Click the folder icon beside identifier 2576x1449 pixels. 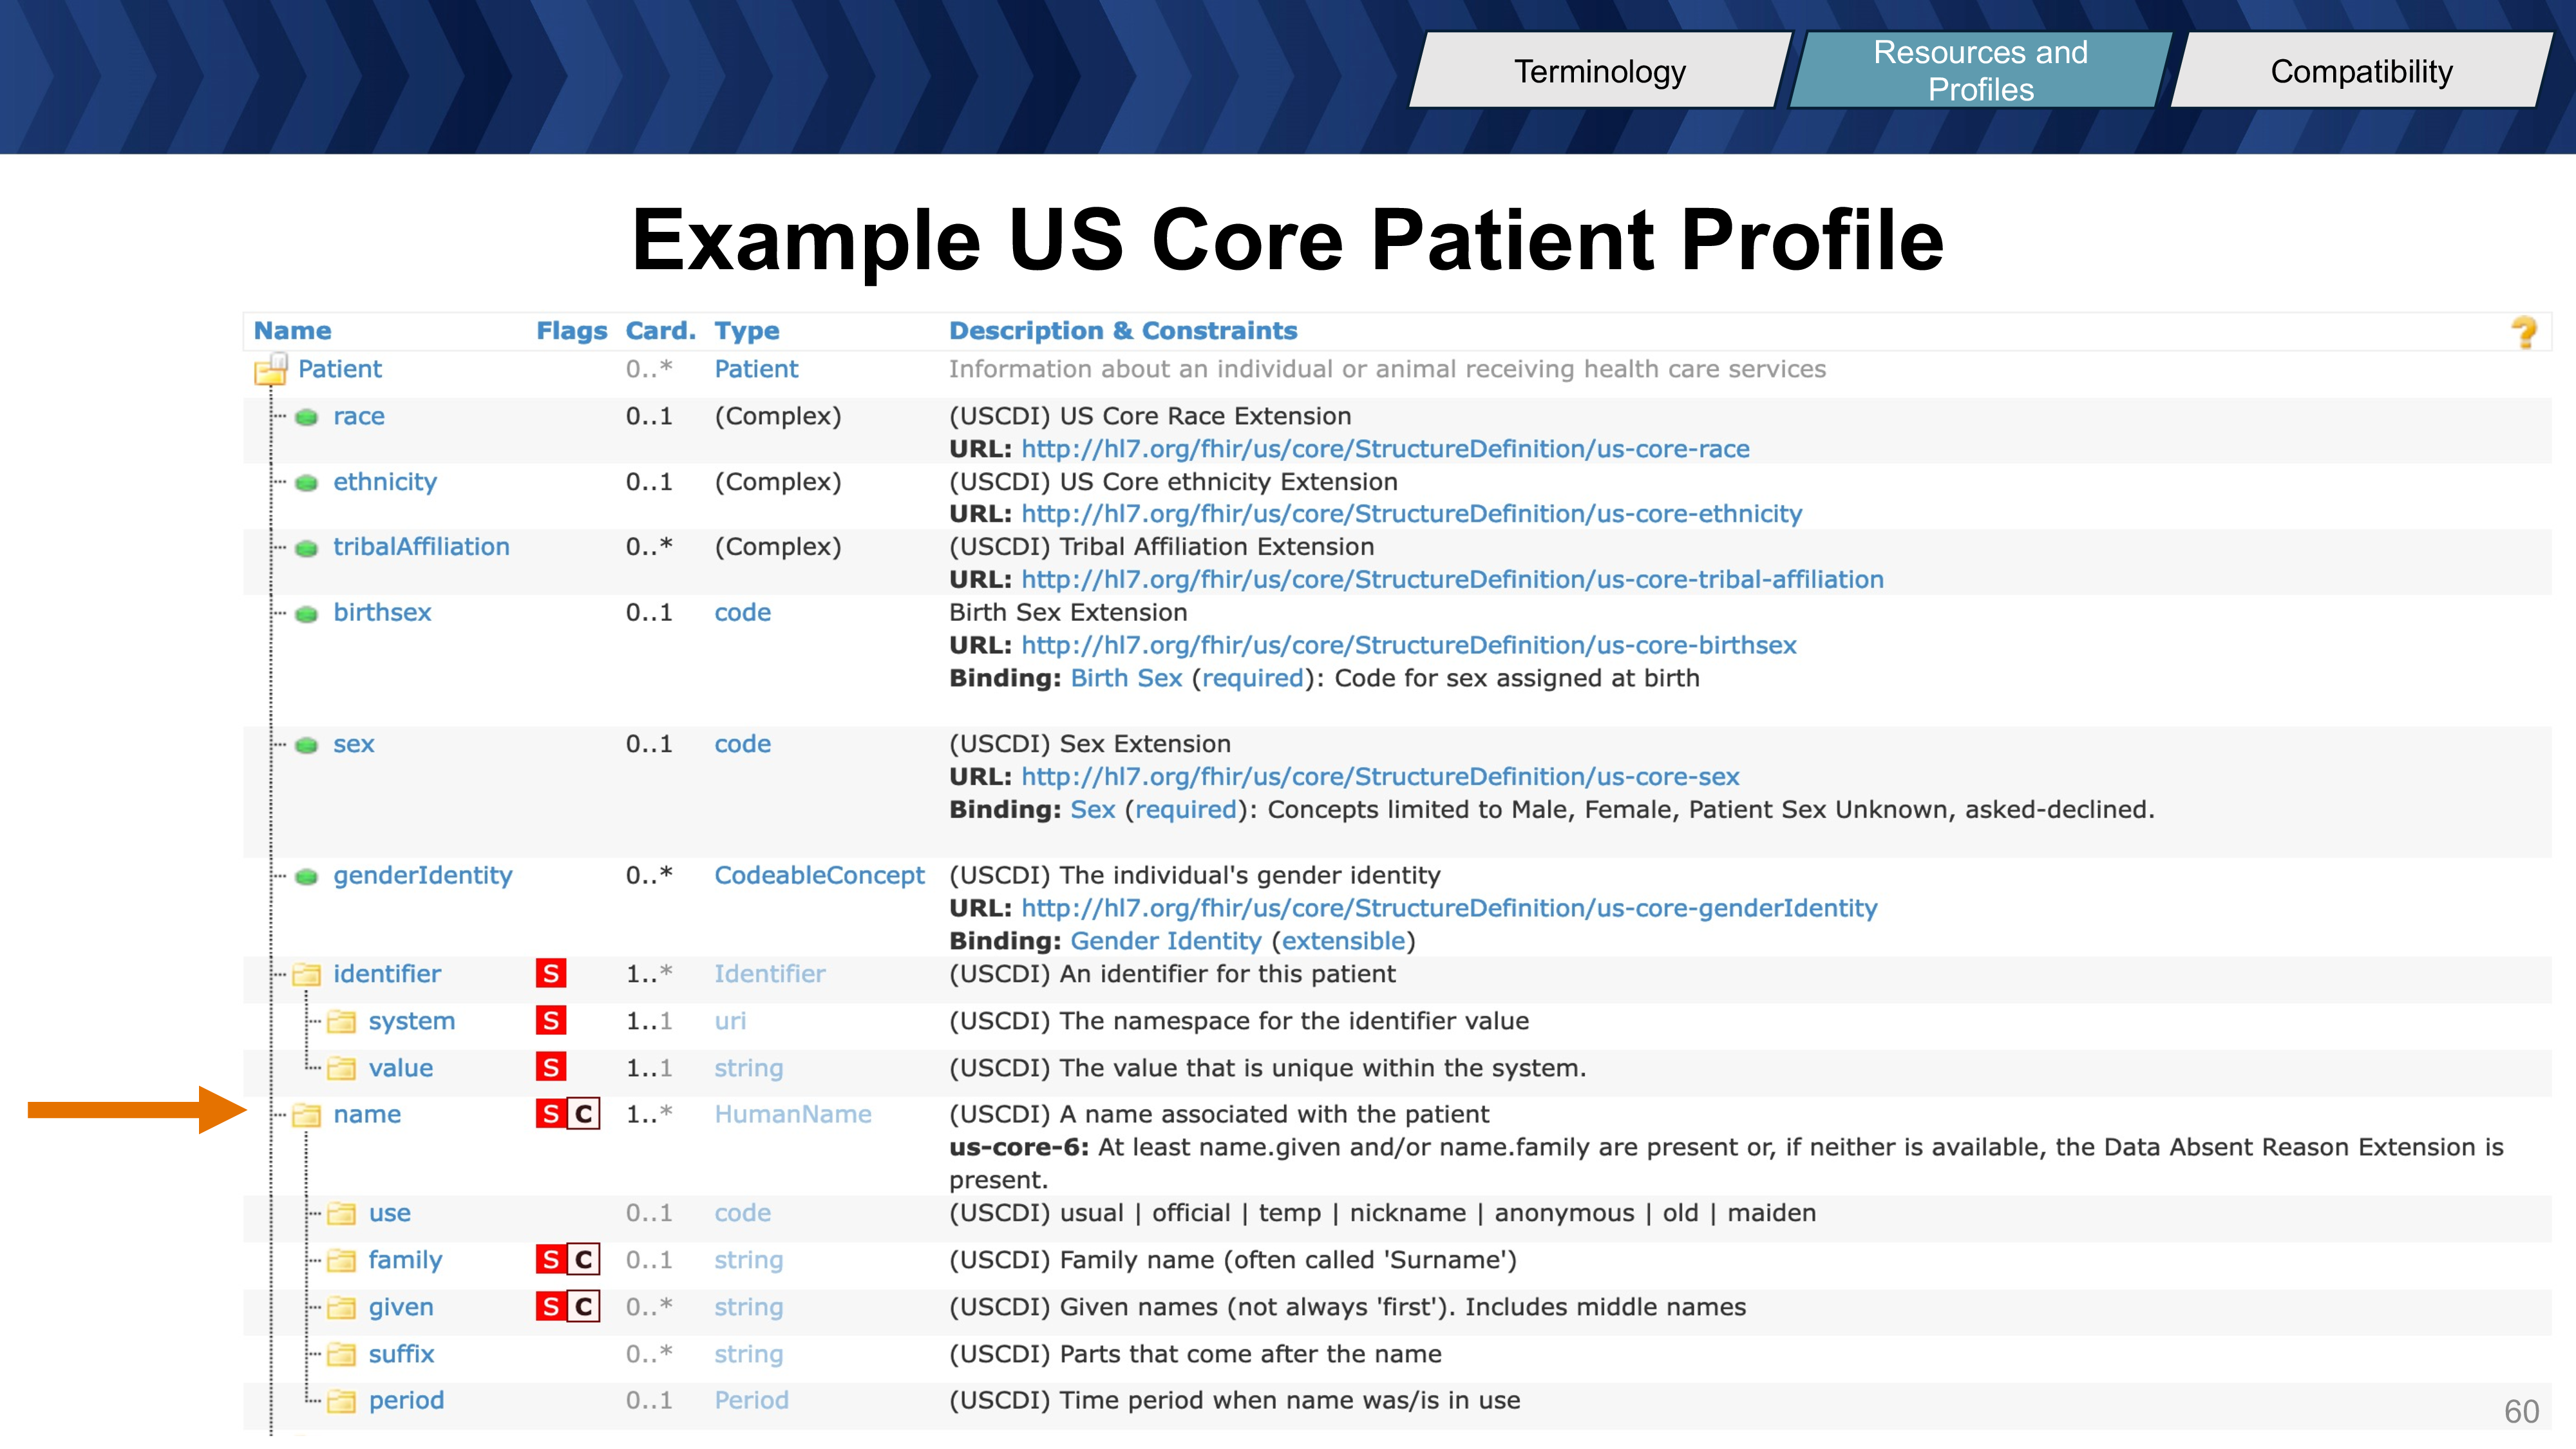tap(306, 975)
